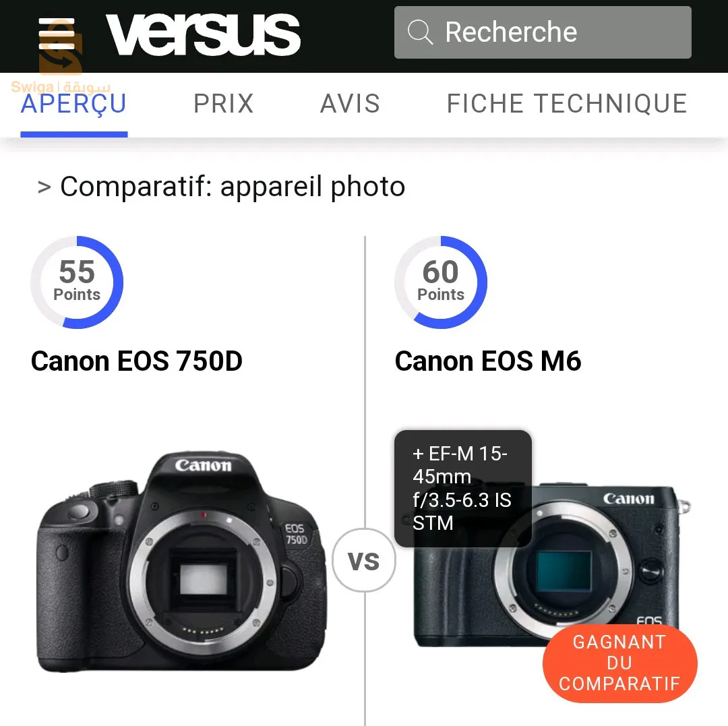Image resolution: width=728 pixels, height=726 pixels.
Task: Click the GAGNANT DU COMPARATIF badge
Action: click(620, 663)
